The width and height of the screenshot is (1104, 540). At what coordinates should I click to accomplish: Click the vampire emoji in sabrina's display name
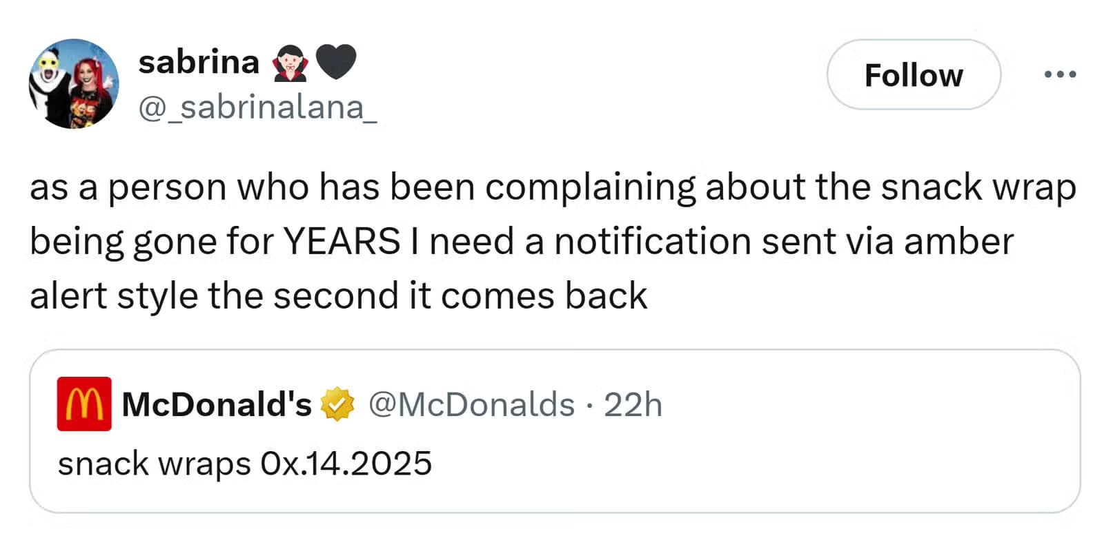click(x=290, y=63)
